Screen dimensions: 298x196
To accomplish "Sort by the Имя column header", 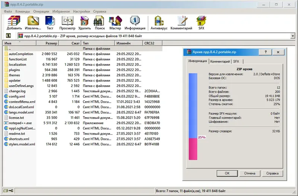I will (20, 43).
